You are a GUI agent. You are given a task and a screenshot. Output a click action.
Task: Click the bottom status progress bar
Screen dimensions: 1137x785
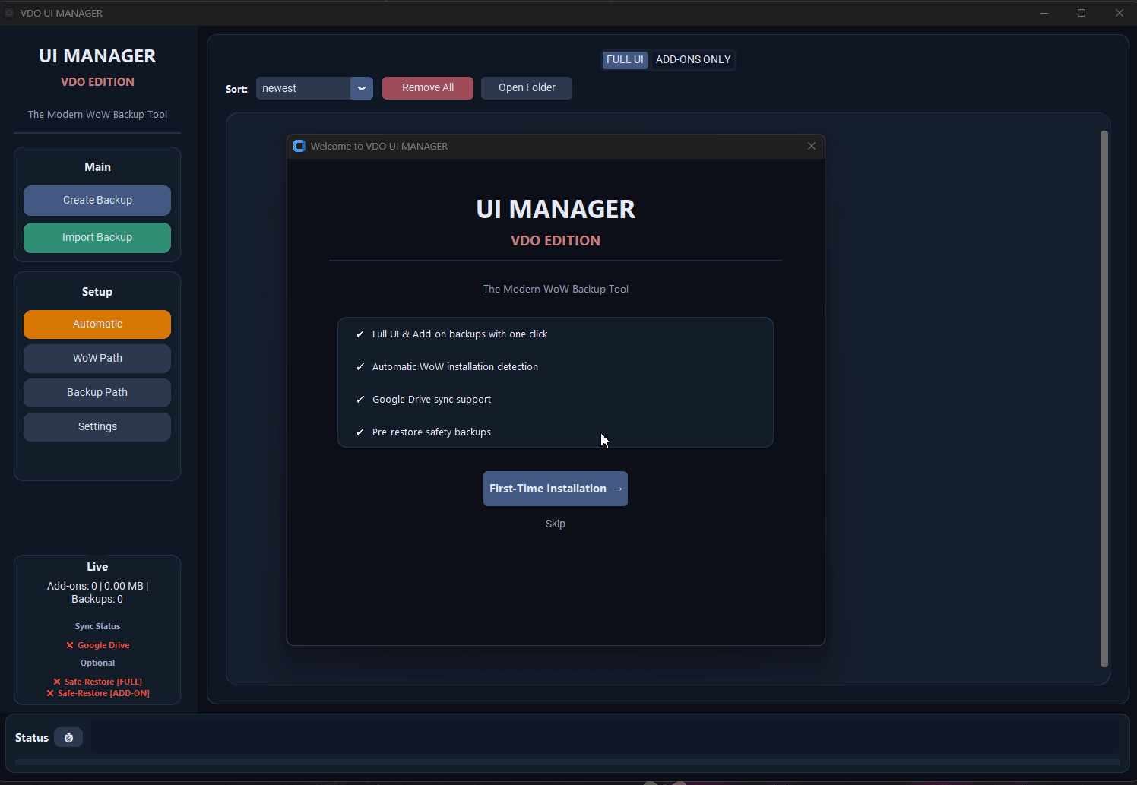point(567,761)
